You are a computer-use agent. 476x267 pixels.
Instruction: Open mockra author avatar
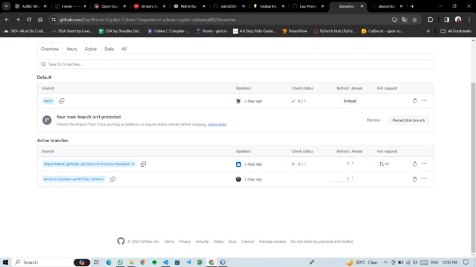(x=239, y=179)
